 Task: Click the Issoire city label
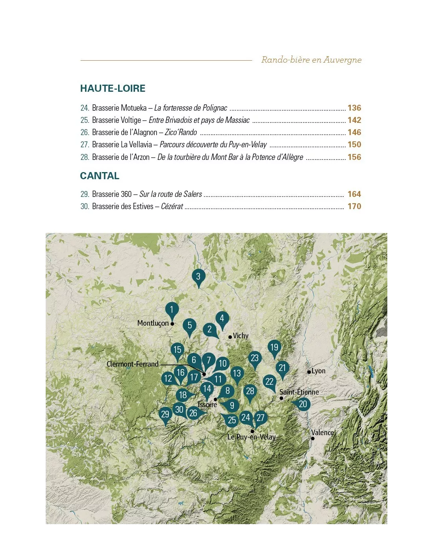[207, 405]
